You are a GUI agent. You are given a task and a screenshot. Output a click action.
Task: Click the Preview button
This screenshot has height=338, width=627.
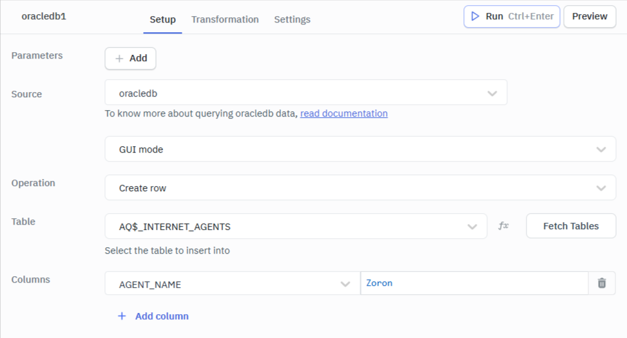[x=590, y=16]
